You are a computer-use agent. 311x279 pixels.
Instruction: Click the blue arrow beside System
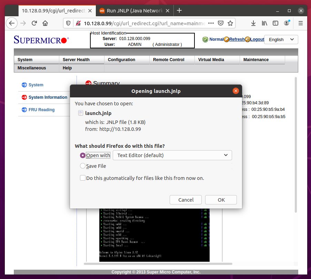pos(24,85)
